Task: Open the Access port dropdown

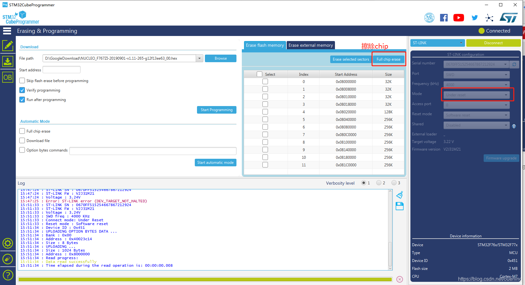Action: point(476,105)
